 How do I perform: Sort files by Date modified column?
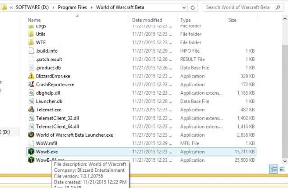click(147, 20)
